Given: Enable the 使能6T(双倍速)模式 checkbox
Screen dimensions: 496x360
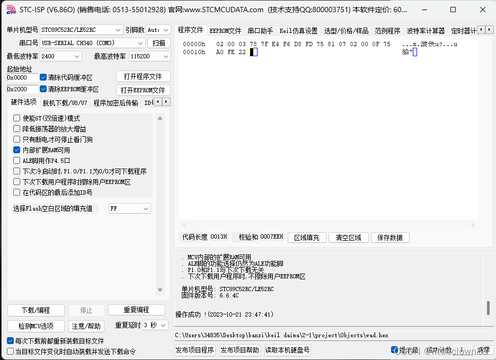Looking at the screenshot, I should click(16, 118).
